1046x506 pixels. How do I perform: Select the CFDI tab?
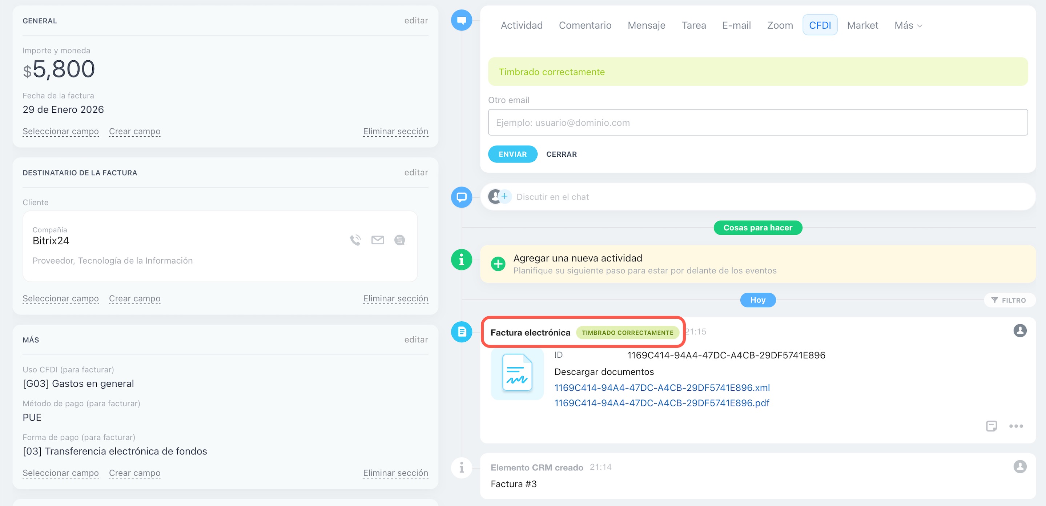820,25
